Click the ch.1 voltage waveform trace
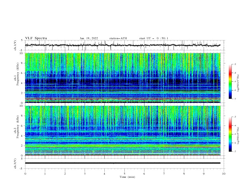Screen dimensions: 252x195 [x=122, y=45]
